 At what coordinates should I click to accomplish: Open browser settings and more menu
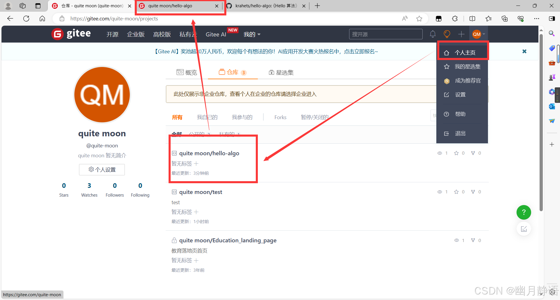pos(536,19)
